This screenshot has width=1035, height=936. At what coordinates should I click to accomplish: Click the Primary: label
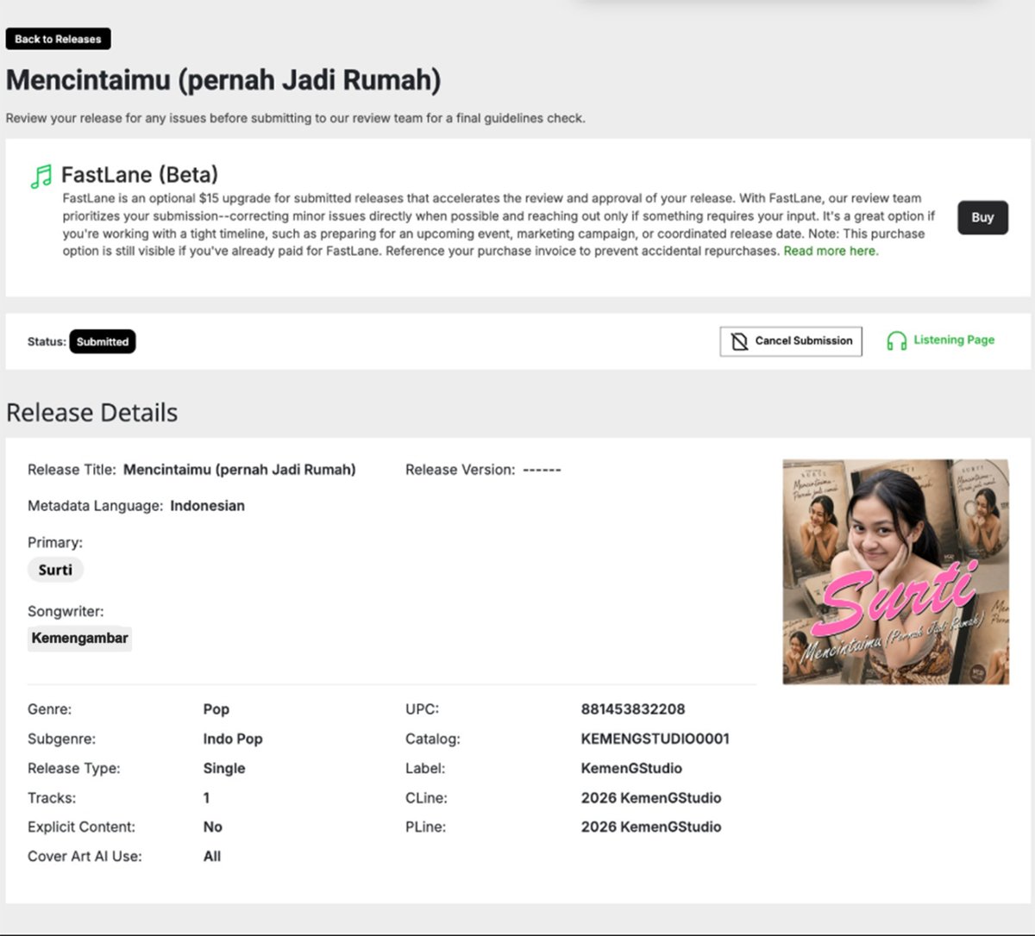(x=55, y=542)
